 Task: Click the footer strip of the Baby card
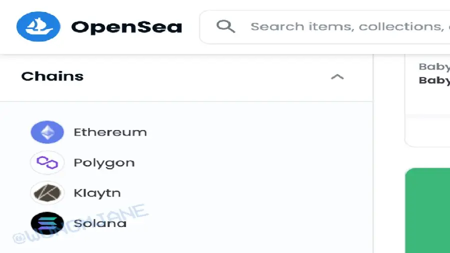pyautogui.click(x=428, y=133)
